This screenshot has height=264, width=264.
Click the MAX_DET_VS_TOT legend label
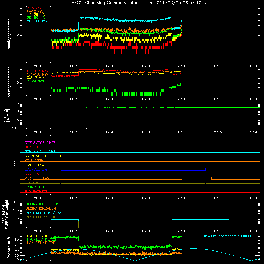41,243
